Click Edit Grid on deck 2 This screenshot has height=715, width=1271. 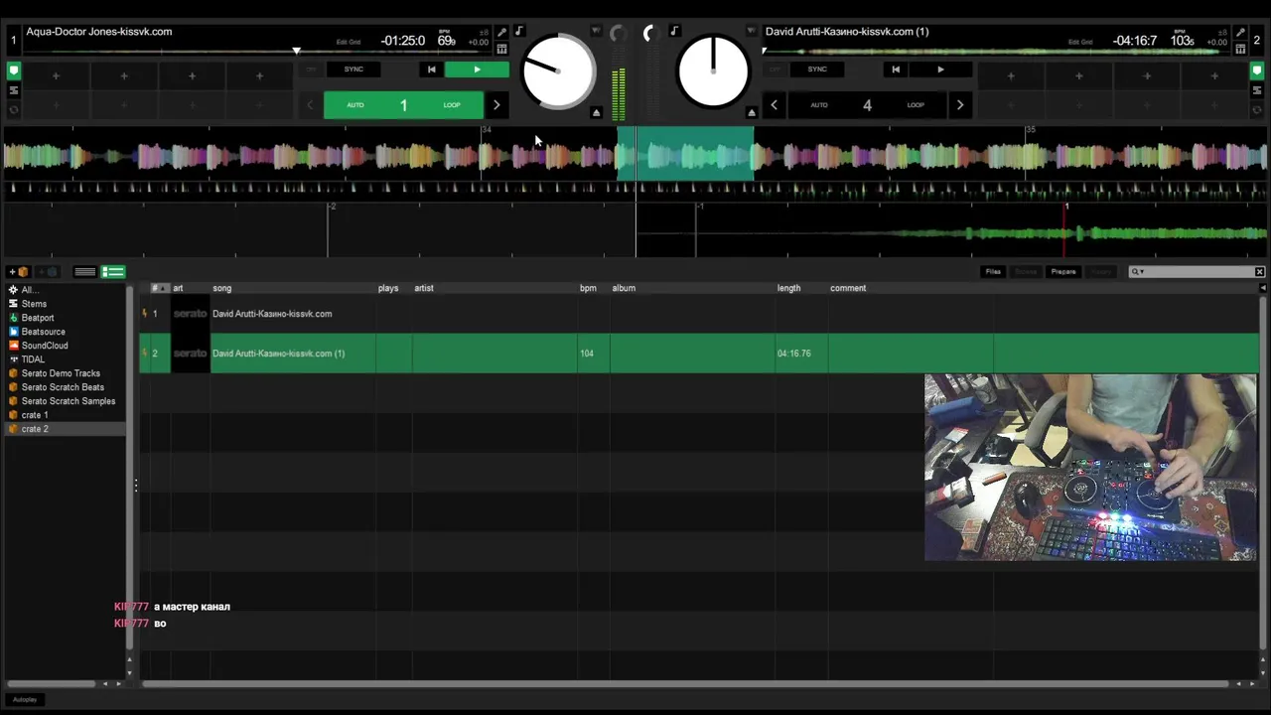pyautogui.click(x=1080, y=42)
